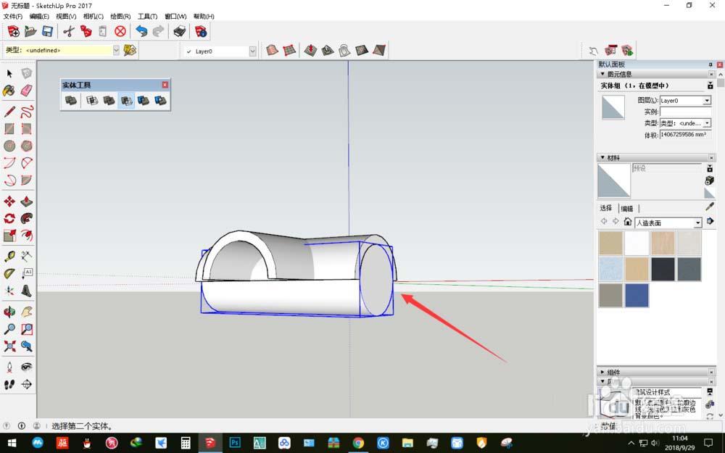Image resolution: width=725 pixels, height=453 pixels.
Task: Switch to the 编辑 tab in materials
Action: pyautogui.click(x=626, y=209)
